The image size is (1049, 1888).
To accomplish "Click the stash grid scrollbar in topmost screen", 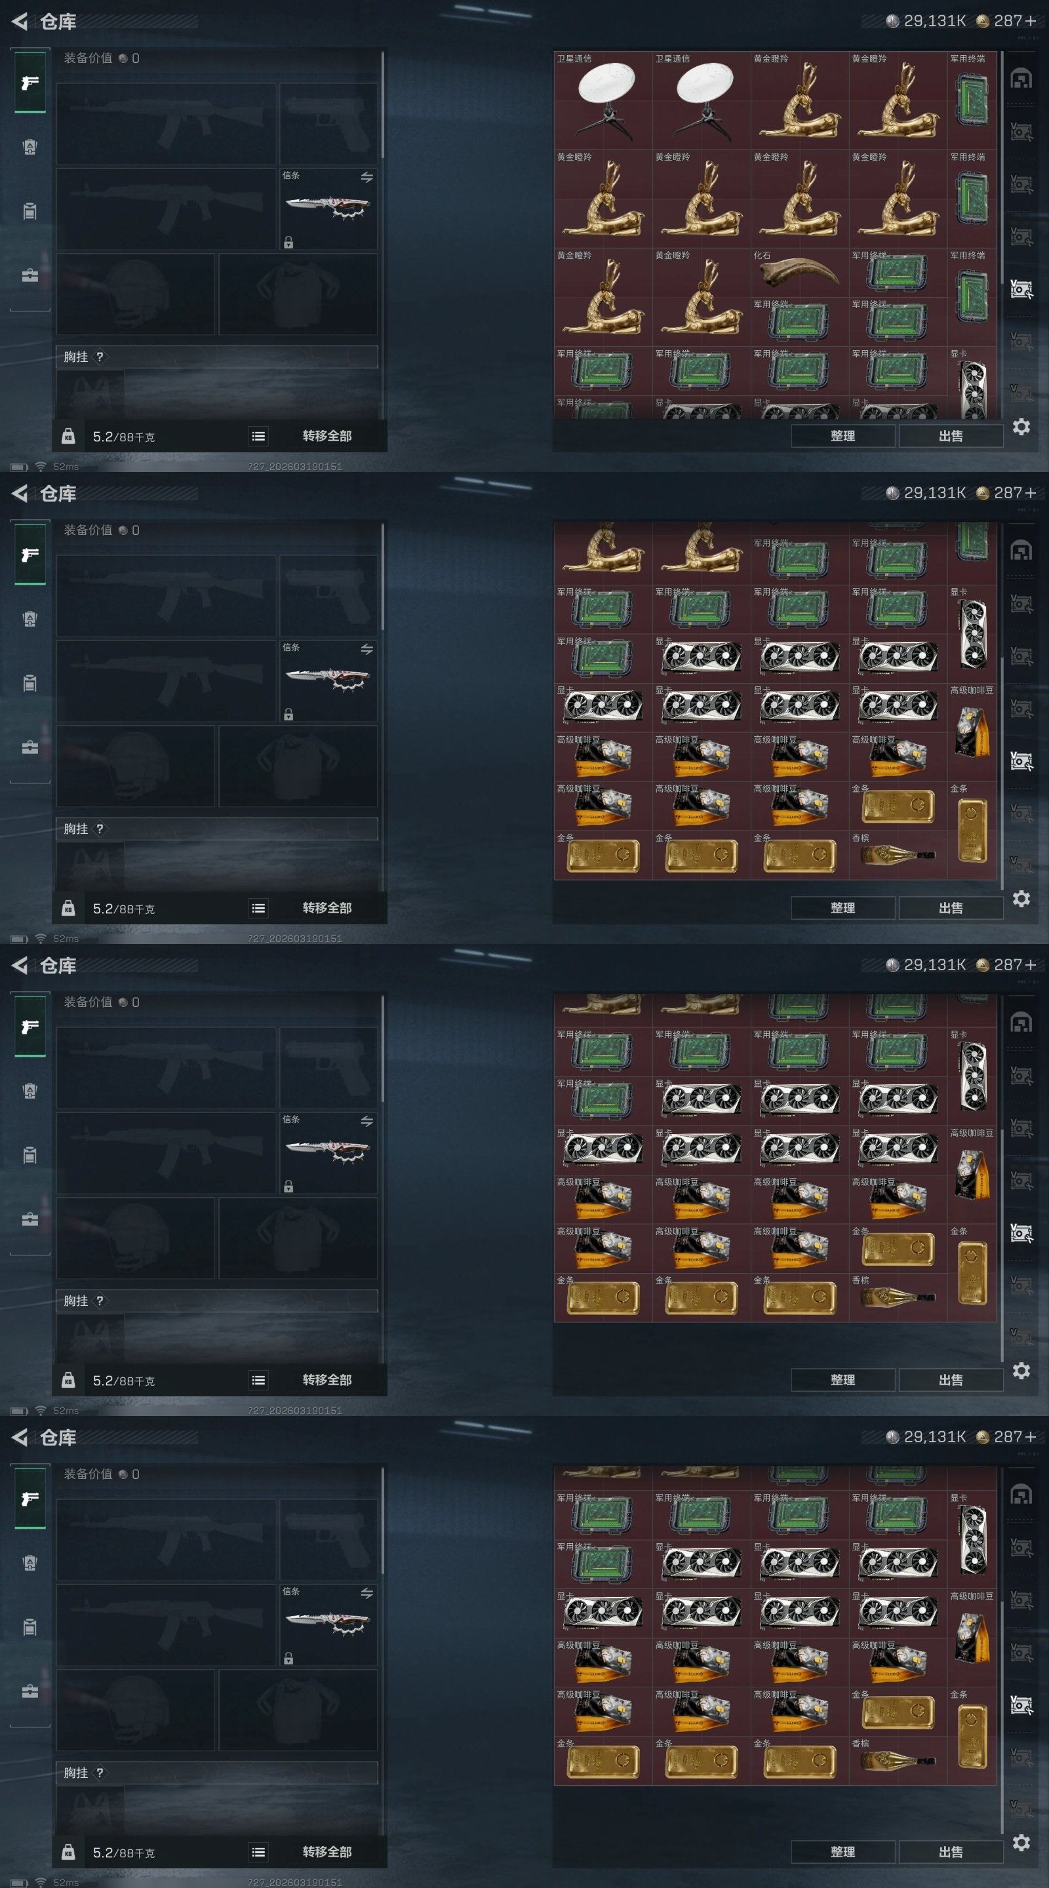I will [x=1001, y=168].
